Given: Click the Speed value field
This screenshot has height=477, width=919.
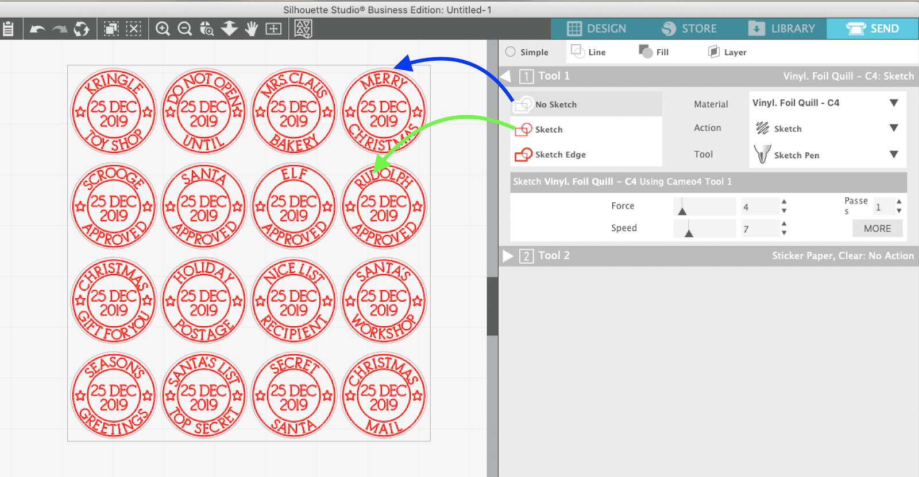Looking at the screenshot, I should point(759,229).
